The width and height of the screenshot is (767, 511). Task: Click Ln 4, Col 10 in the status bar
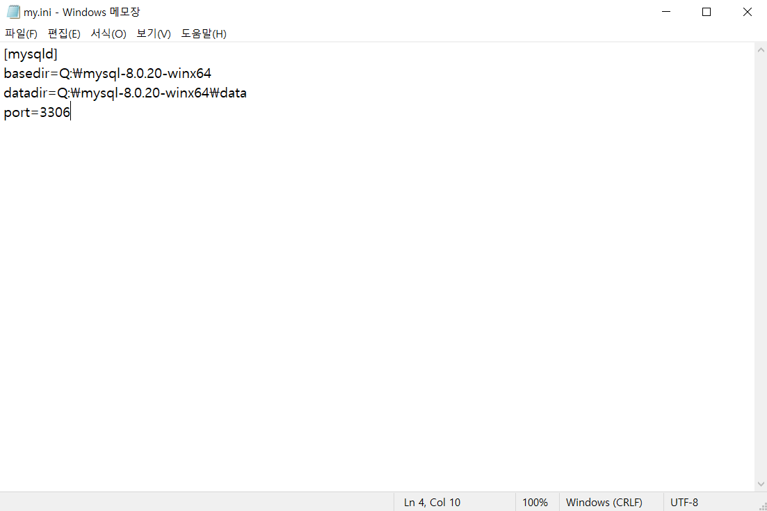[x=432, y=502]
